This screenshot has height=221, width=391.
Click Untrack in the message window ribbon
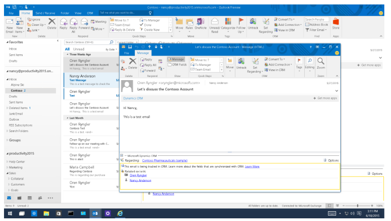pos(241,63)
